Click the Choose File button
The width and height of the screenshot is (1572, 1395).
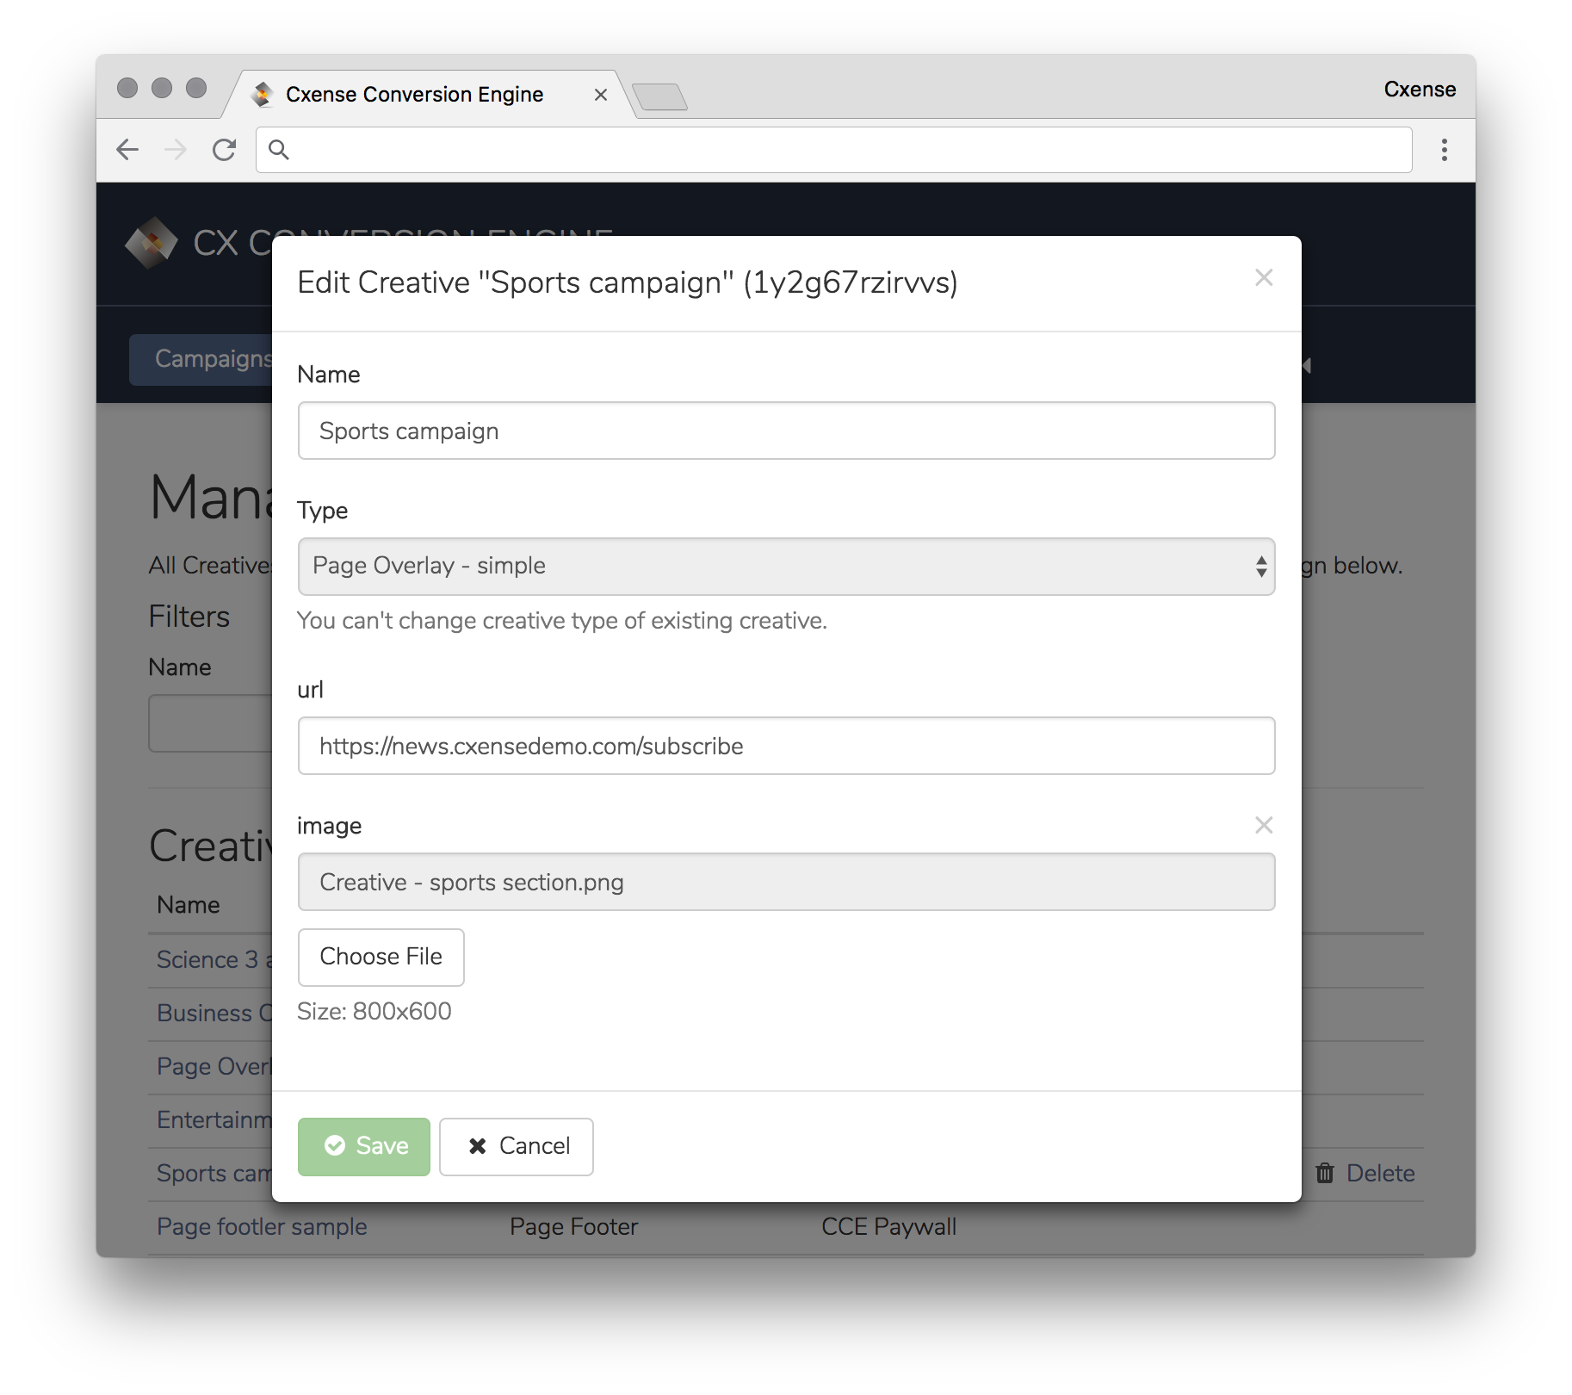click(381, 957)
